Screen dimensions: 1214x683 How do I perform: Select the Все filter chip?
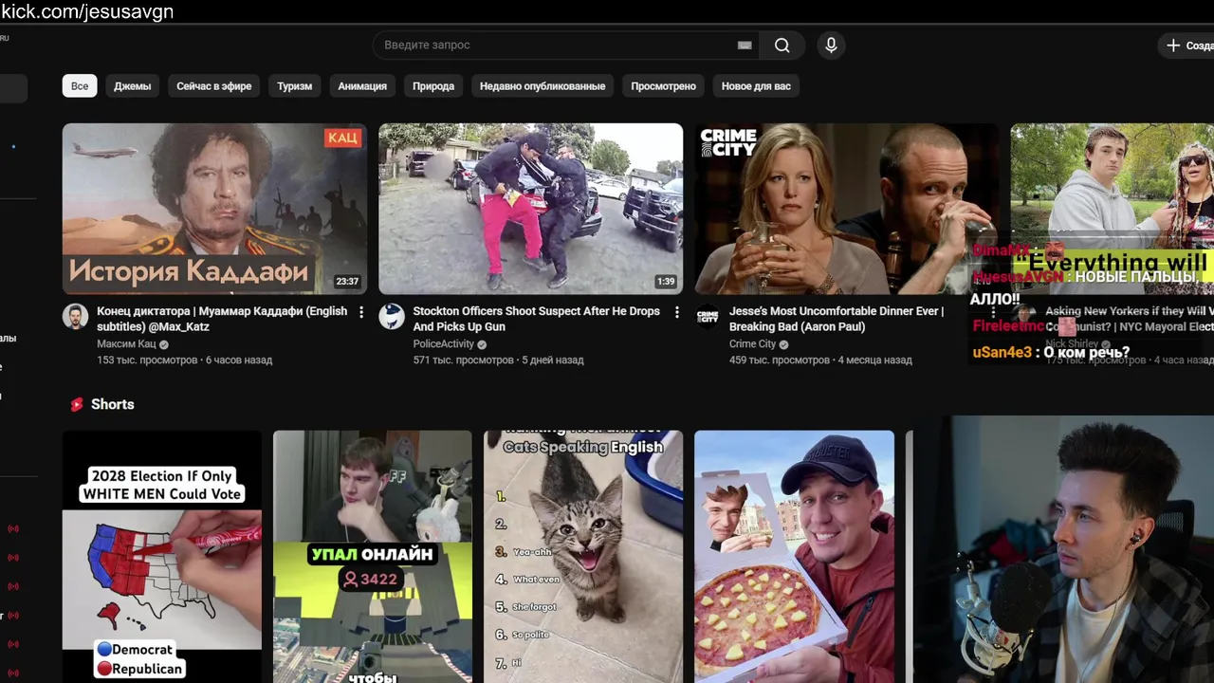80,86
